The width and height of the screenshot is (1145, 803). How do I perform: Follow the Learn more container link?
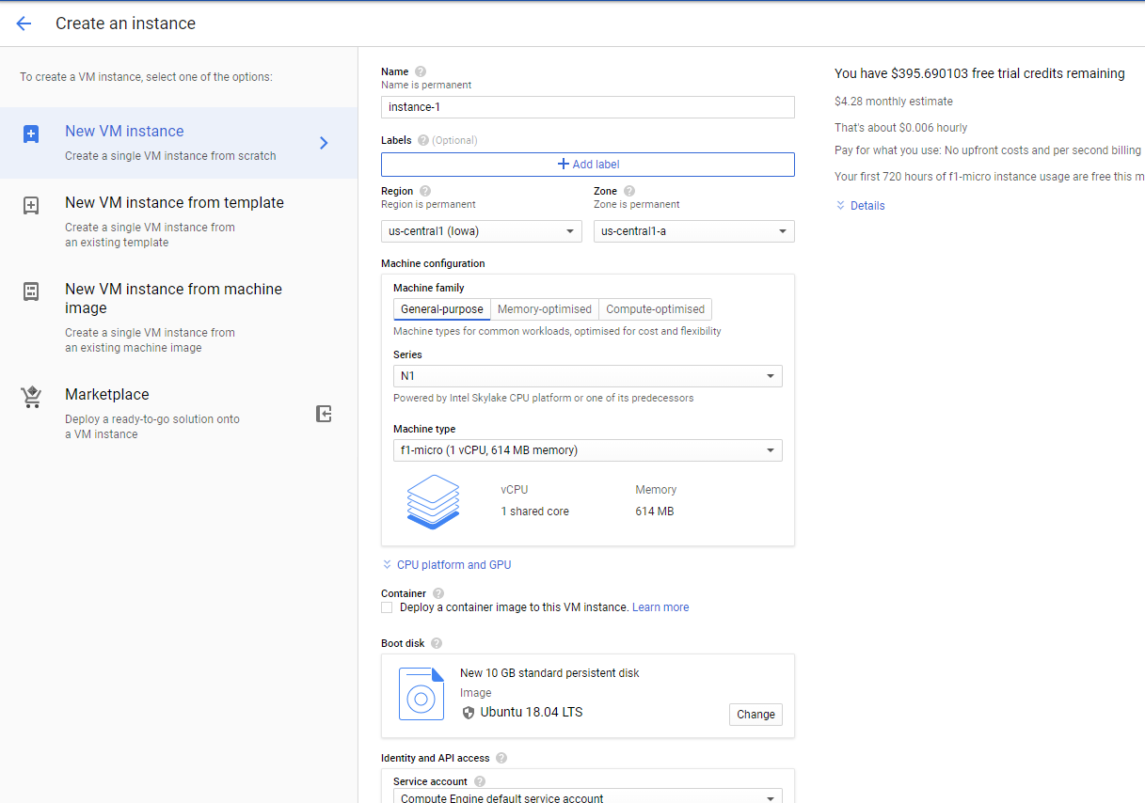(660, 607)
